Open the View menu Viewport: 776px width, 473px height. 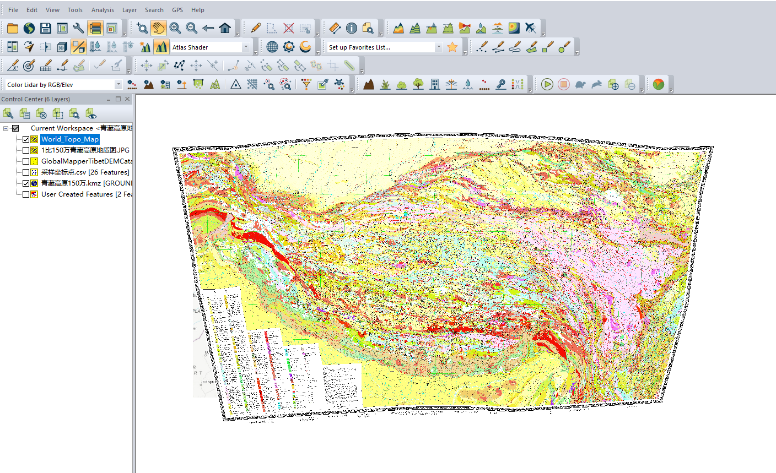click(52, 10)
